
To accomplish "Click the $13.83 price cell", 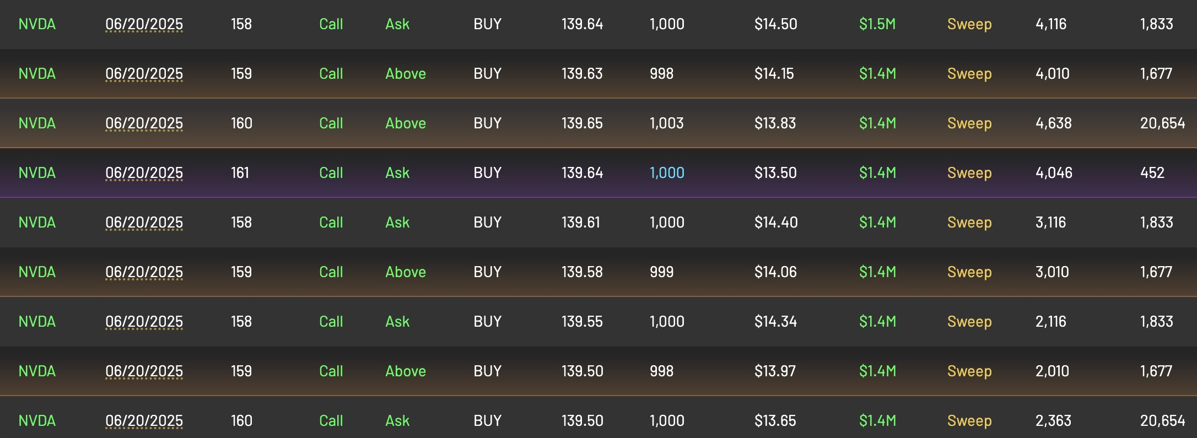I will [775, 123].
